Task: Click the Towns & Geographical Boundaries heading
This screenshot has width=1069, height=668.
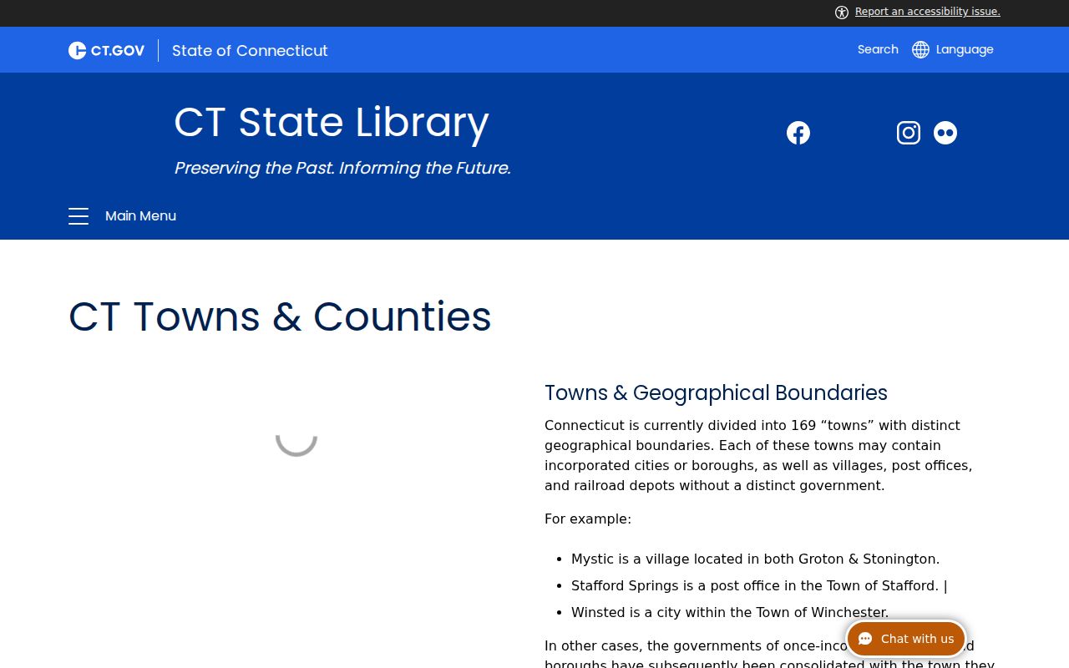Action: pos(716,392)
